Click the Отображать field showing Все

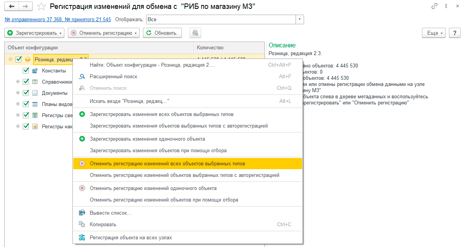click(220, 19)
